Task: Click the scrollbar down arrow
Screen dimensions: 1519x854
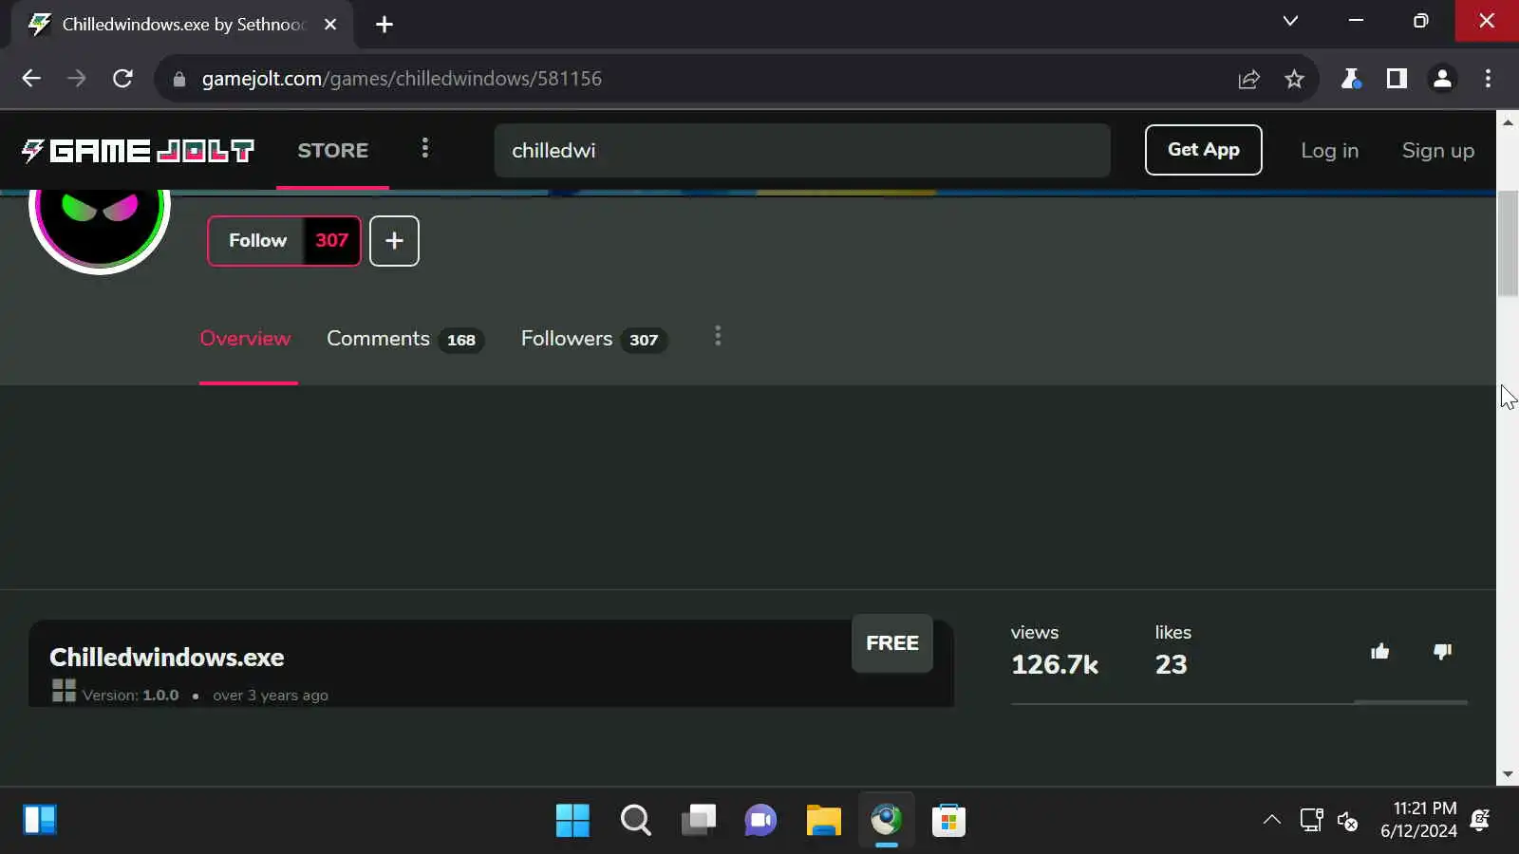Action: (x=1508, y=775)
